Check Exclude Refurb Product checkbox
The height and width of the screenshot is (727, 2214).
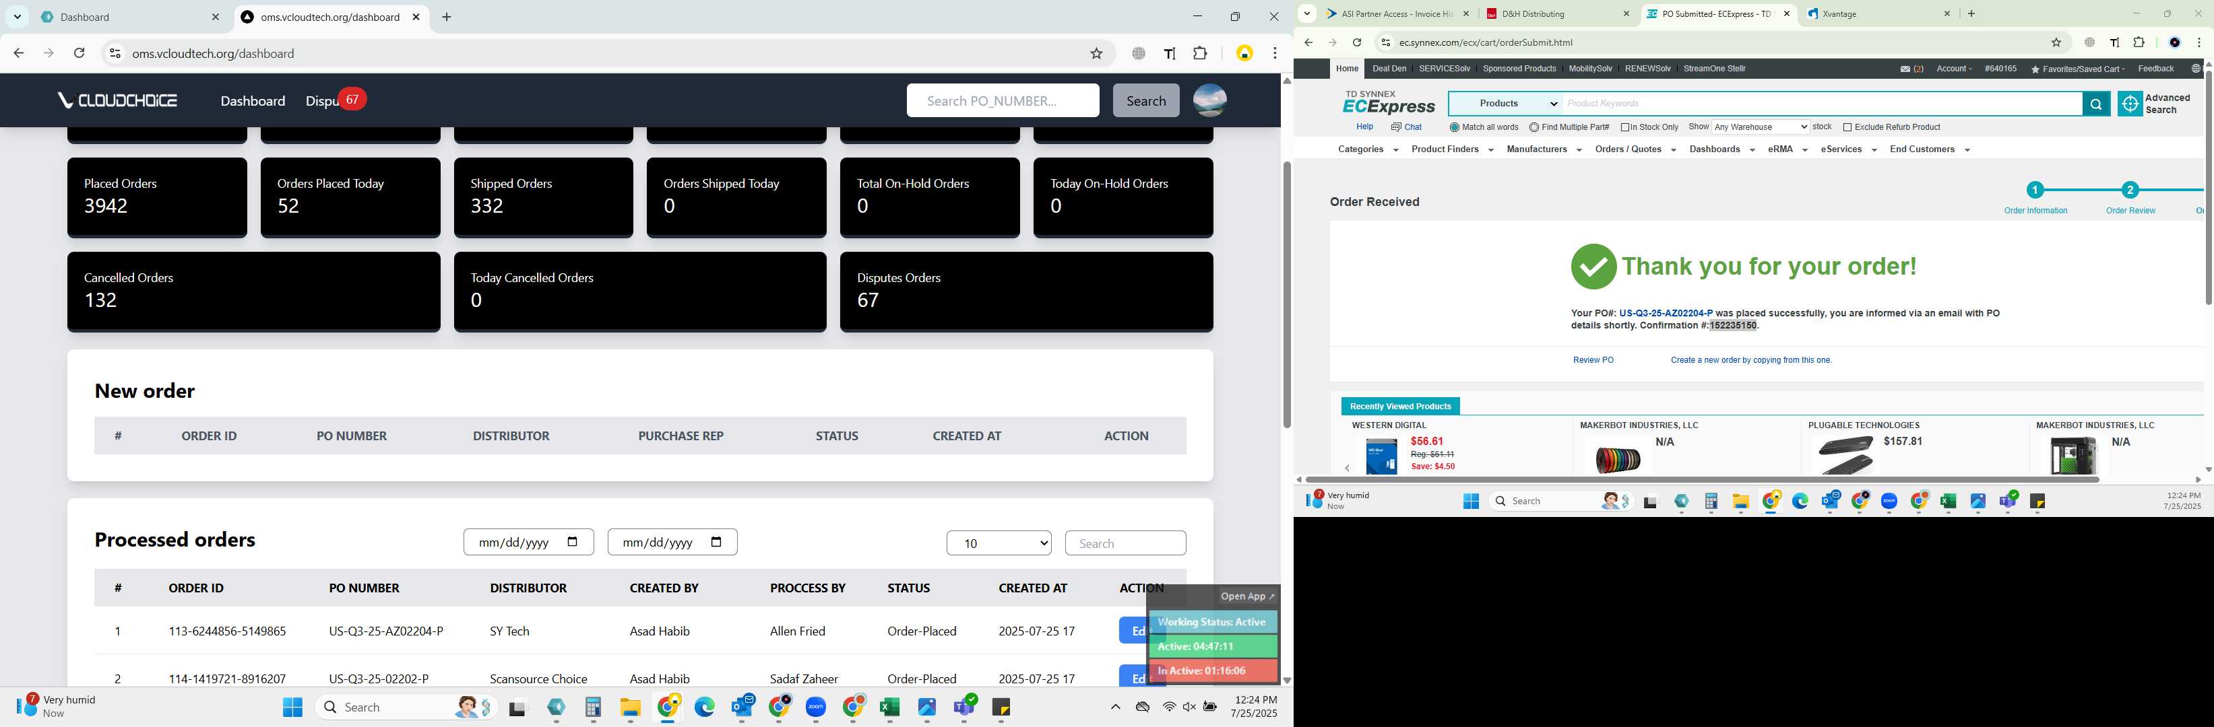click(x=1847, y=128)
